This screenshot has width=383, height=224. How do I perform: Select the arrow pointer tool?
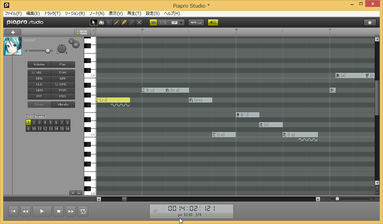pyautogui.click(x=93, y=22)
